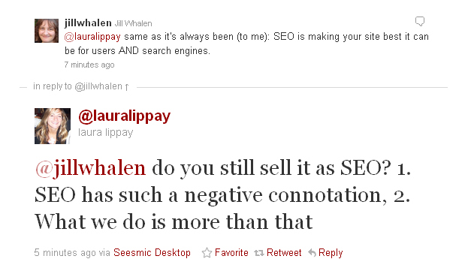Open Jill Whalen's avatar photo
This screenshot has height=274, width=468.
pyautogui.click(x=47, y=31)
